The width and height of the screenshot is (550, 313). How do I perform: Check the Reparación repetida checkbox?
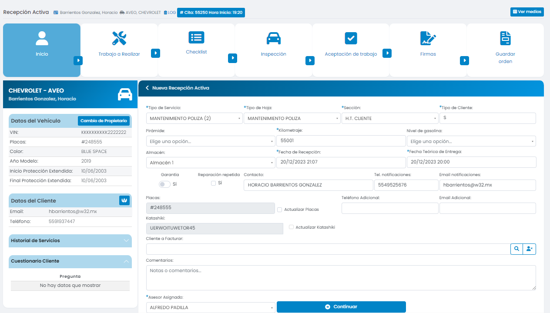(x=213, y=183)
